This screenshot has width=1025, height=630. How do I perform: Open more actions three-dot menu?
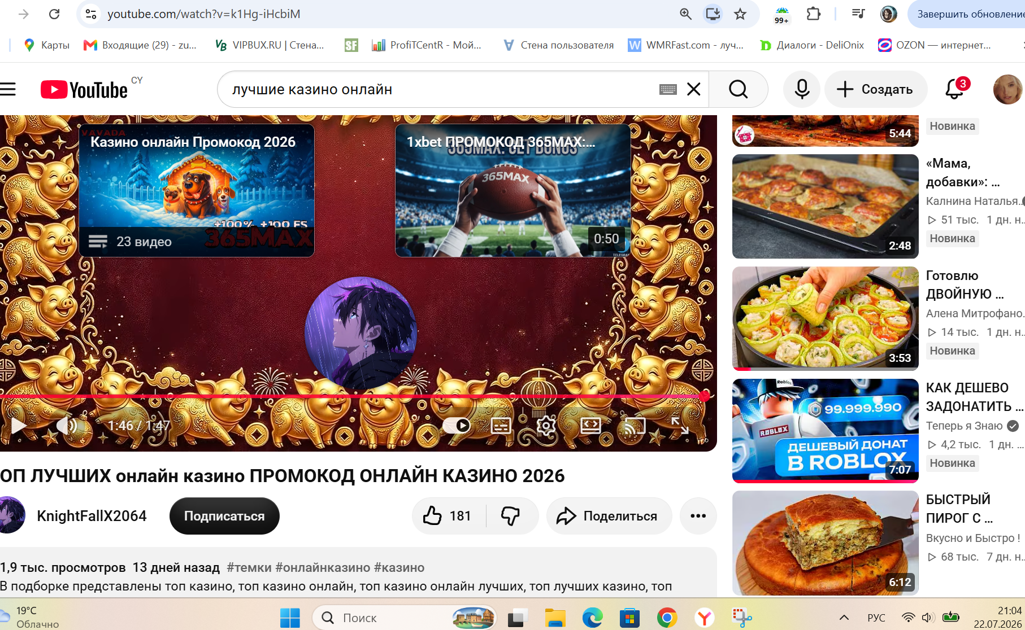698,516
